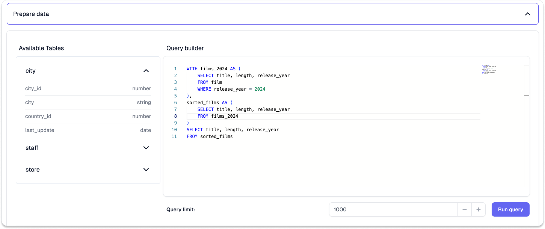Image resolution: width=545 pixels, height=229 pixels.
Task: Open the store table entry
Action: (88, 170)
